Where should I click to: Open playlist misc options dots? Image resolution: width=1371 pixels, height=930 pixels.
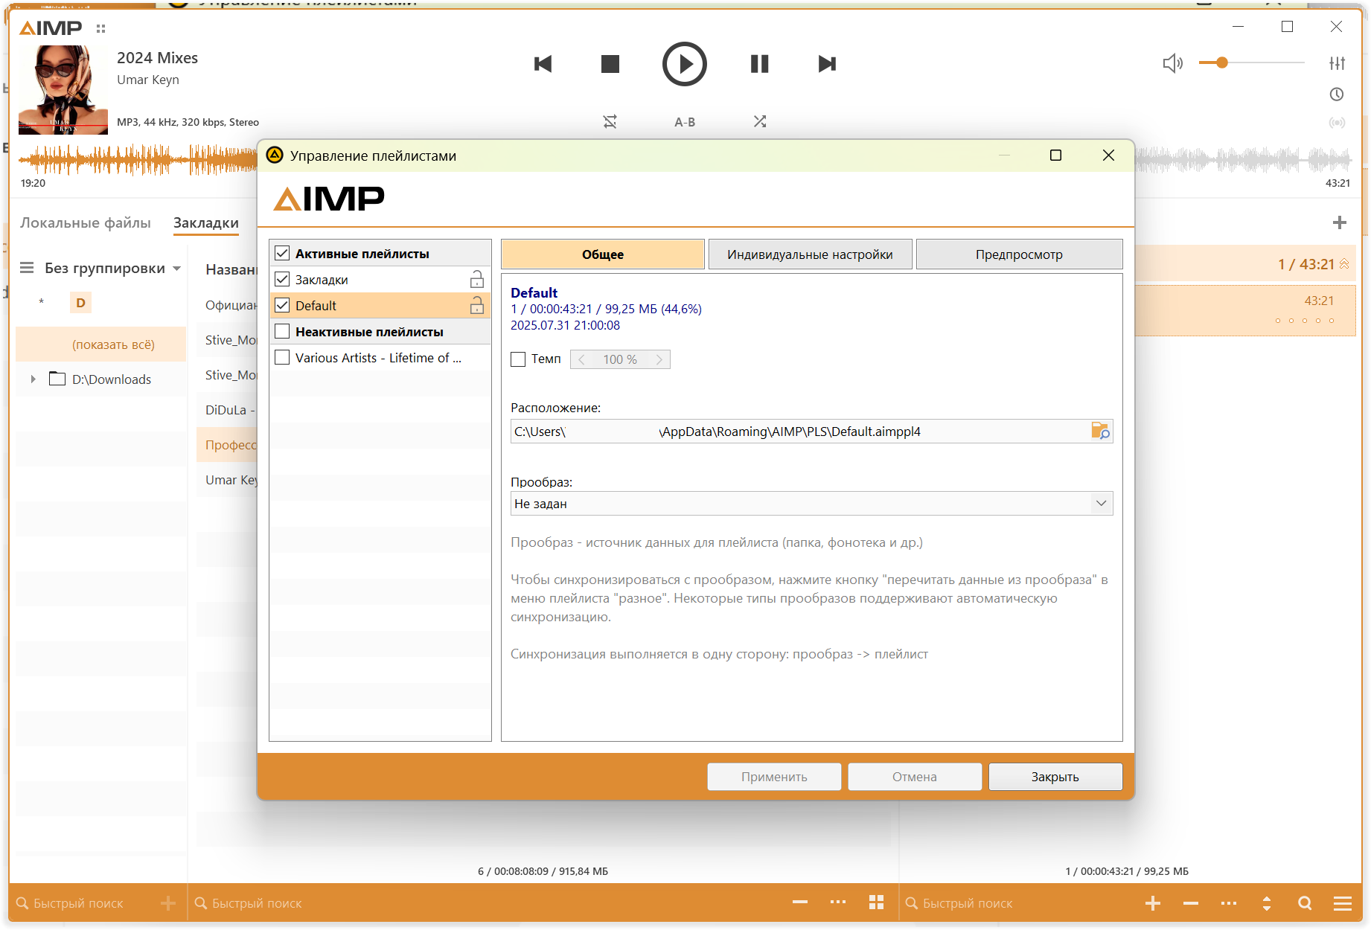tap(1229, 903)
